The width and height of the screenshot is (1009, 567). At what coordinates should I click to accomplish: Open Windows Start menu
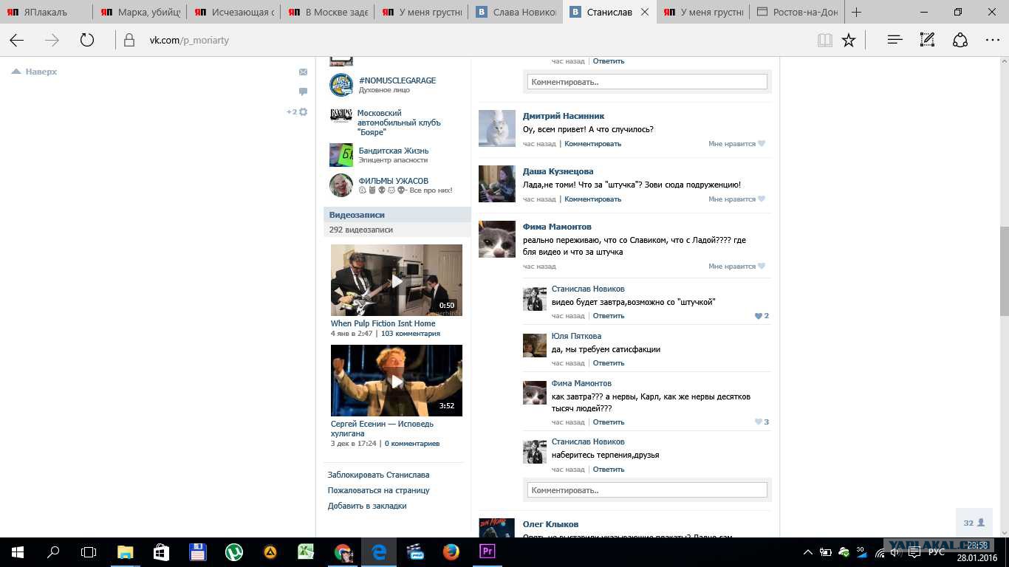17,551
